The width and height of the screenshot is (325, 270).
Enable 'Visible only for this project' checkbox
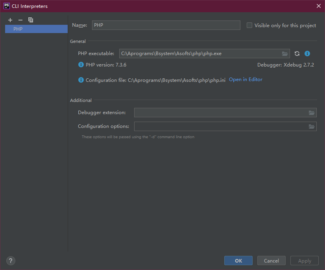pos(249,25)
